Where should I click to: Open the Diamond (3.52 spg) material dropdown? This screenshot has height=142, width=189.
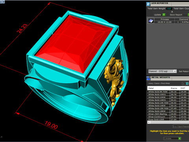point(162,71)
